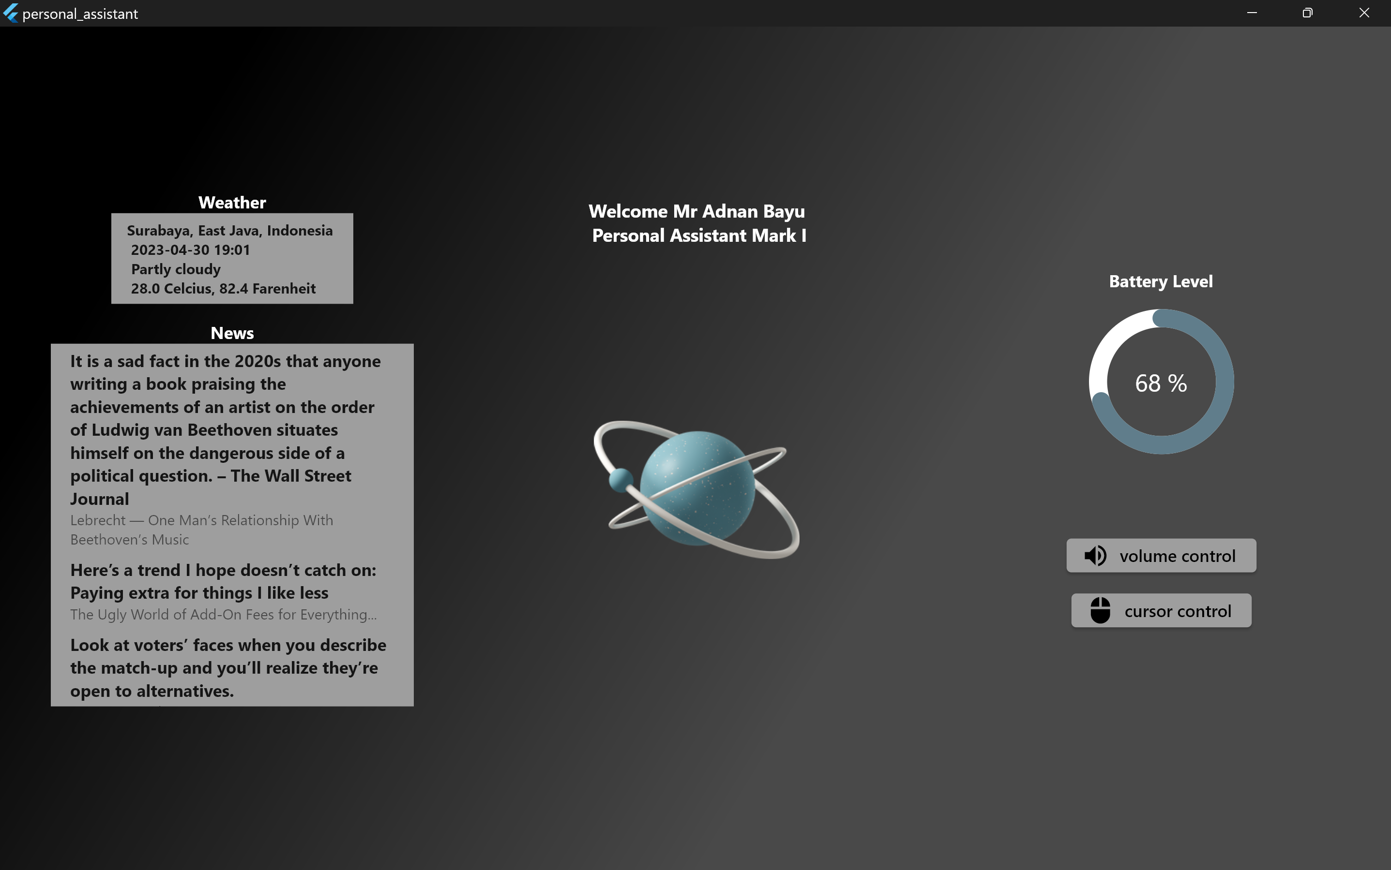Select the News section header
1391x870 pixels.
coord(231,333)
